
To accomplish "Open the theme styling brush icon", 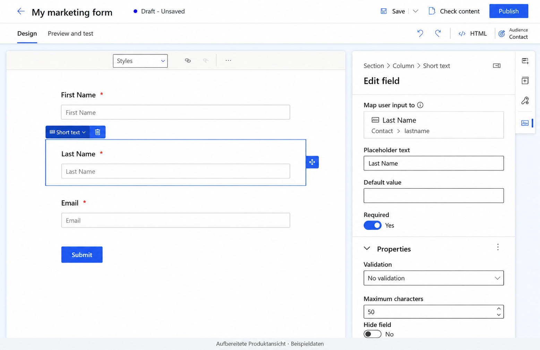I will [525, 101].
